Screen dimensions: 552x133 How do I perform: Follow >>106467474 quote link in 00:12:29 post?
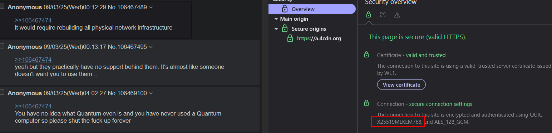pyautogui.click(x=33, y=21)
